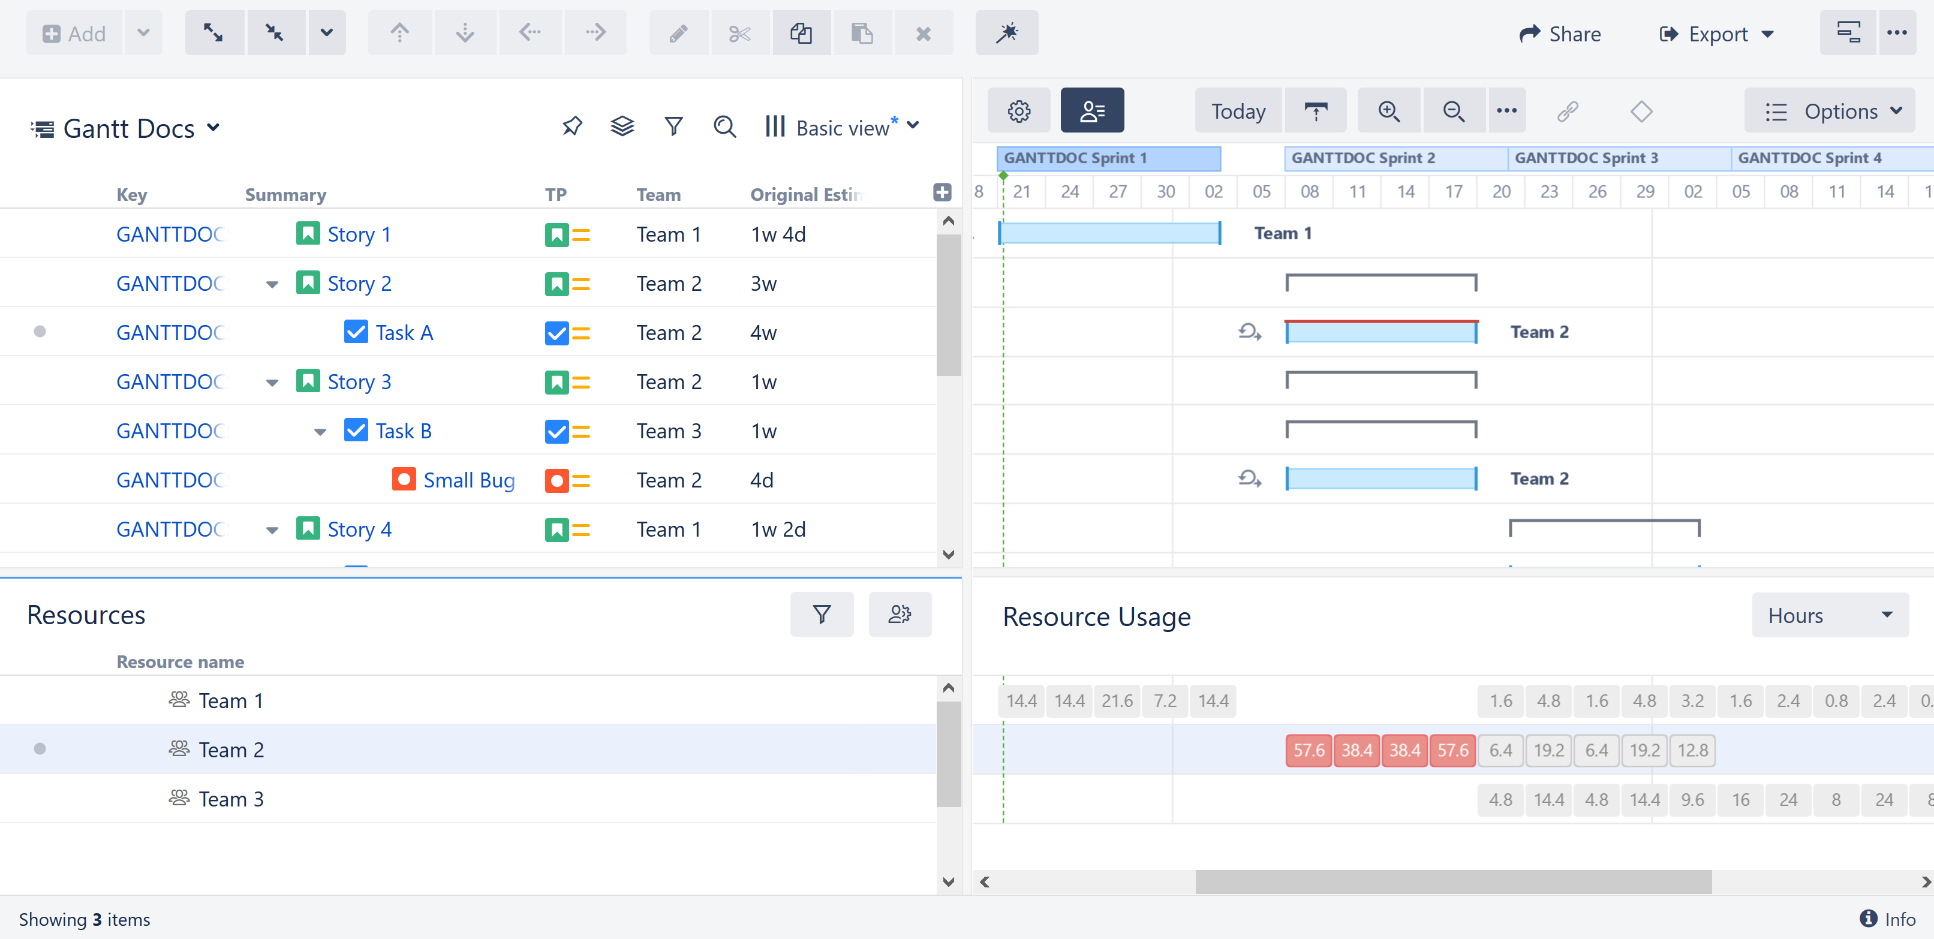1934x939 pixels.
Task: Open resource settings icon in the Resources panel
Action: coord(900,614)
